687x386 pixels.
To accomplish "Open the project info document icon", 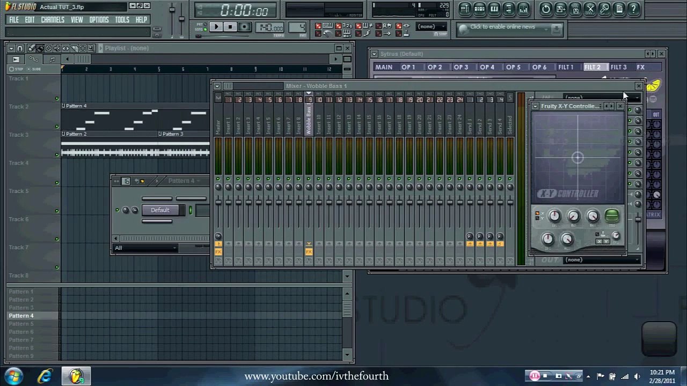I will [x=619, y=9].
